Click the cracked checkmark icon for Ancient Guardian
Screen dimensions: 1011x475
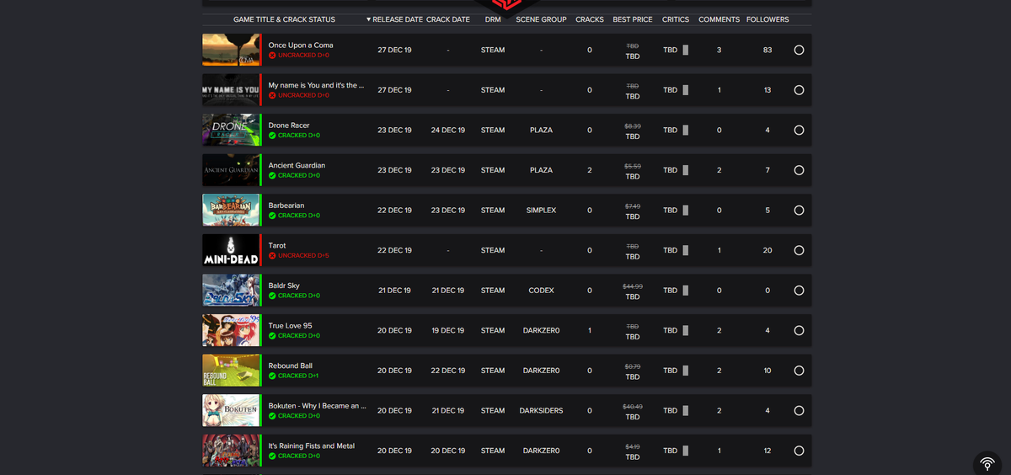click(272, 175)
